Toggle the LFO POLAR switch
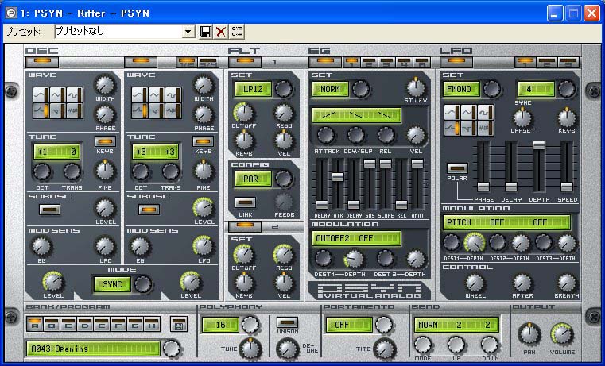Image resolution: width=605 pixels, height=366 pixels. [x=458, y=168]
